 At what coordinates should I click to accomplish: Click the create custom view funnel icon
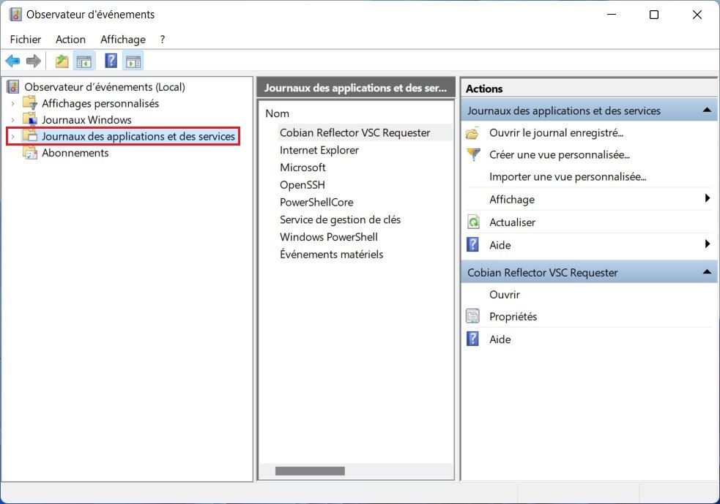point(473,155)
